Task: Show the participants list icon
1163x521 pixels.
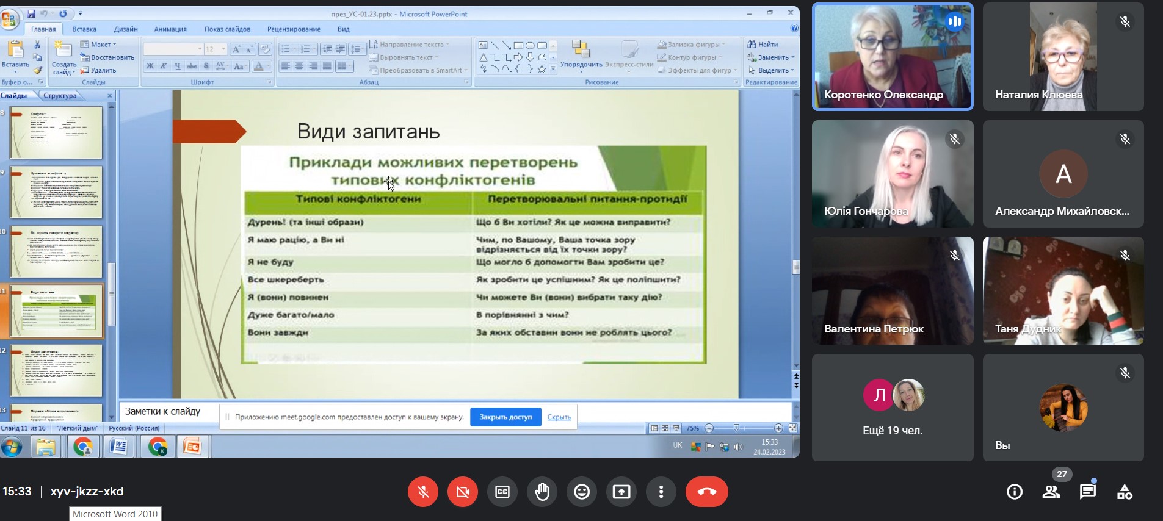Action: pos(1051,492)
